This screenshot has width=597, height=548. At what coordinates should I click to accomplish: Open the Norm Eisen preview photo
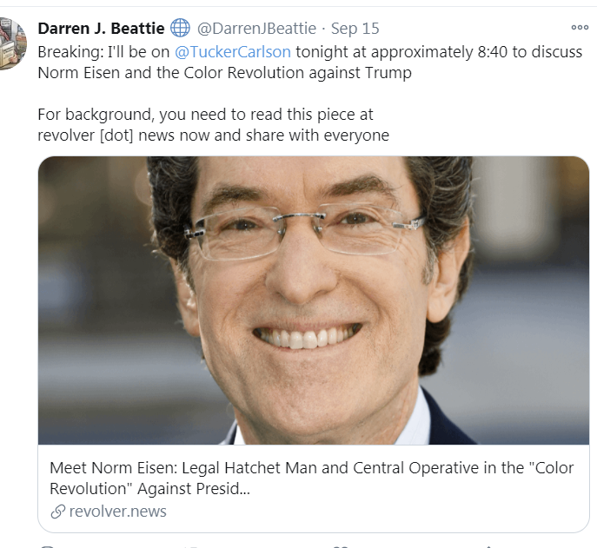(314, 300)
